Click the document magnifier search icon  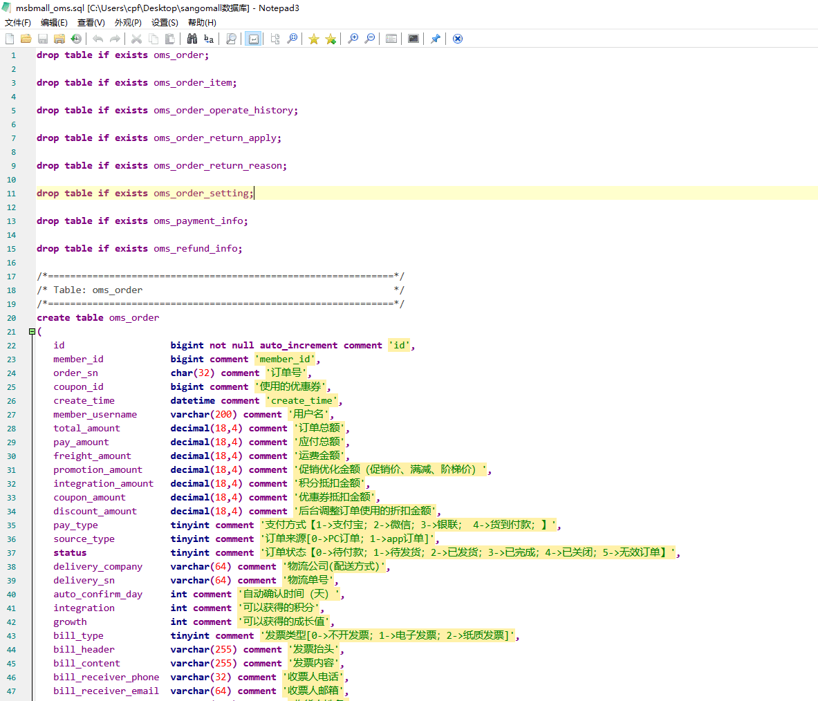(231, 39)
